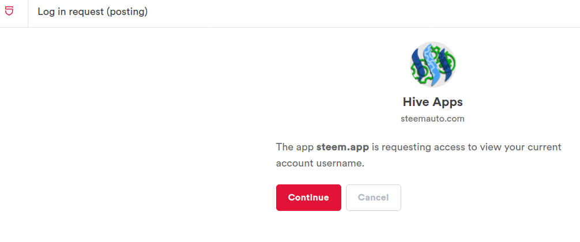Click the Steem gears logo thumbnail

point(433,65)
